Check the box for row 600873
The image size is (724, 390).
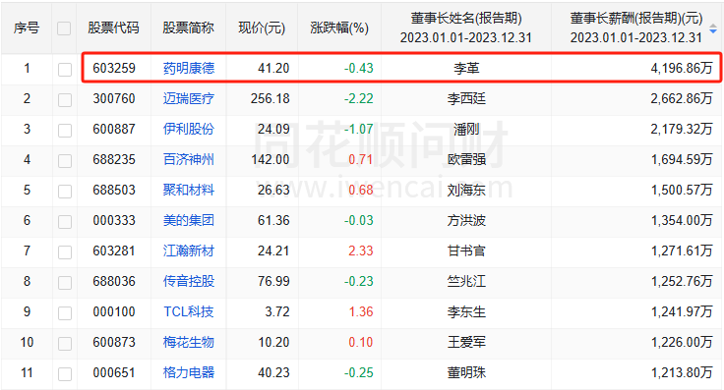point(65,344)
